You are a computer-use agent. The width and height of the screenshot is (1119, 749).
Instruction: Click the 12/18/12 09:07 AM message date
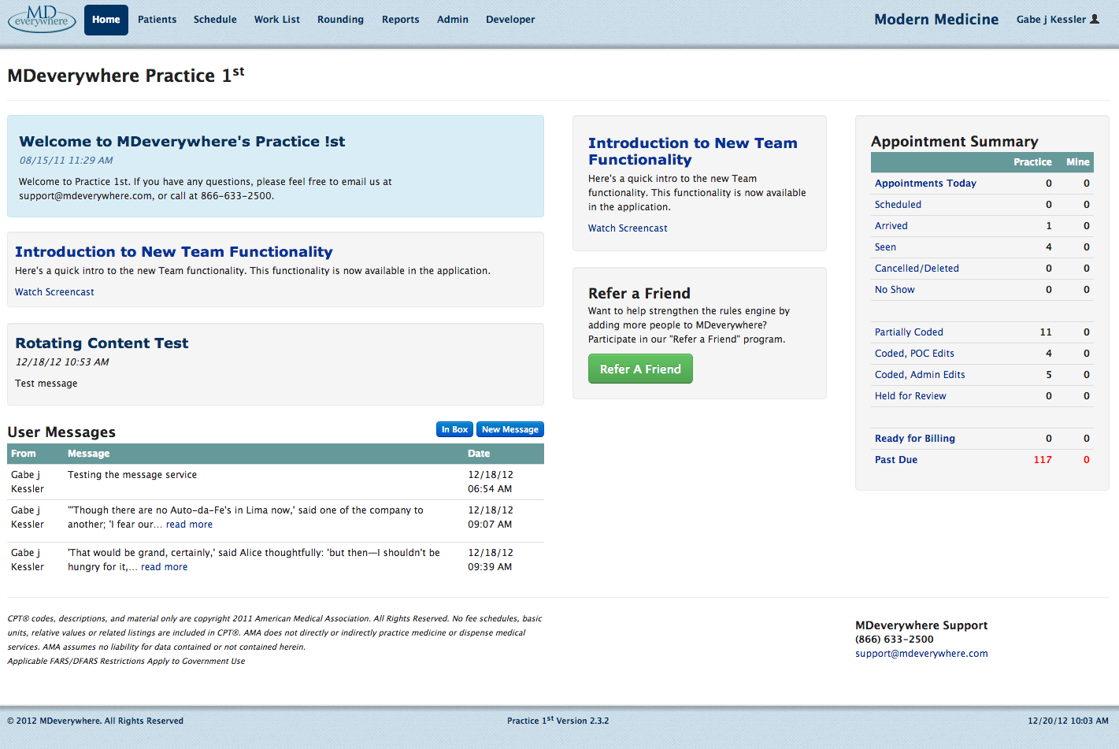491,517
